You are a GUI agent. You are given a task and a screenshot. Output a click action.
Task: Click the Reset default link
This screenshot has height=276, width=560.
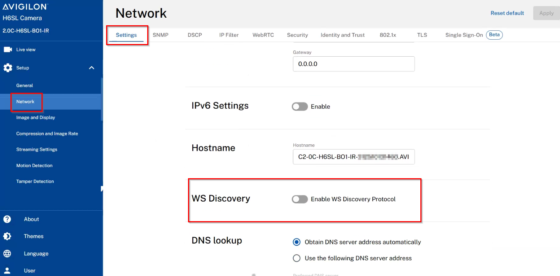[x=507, y=13]
